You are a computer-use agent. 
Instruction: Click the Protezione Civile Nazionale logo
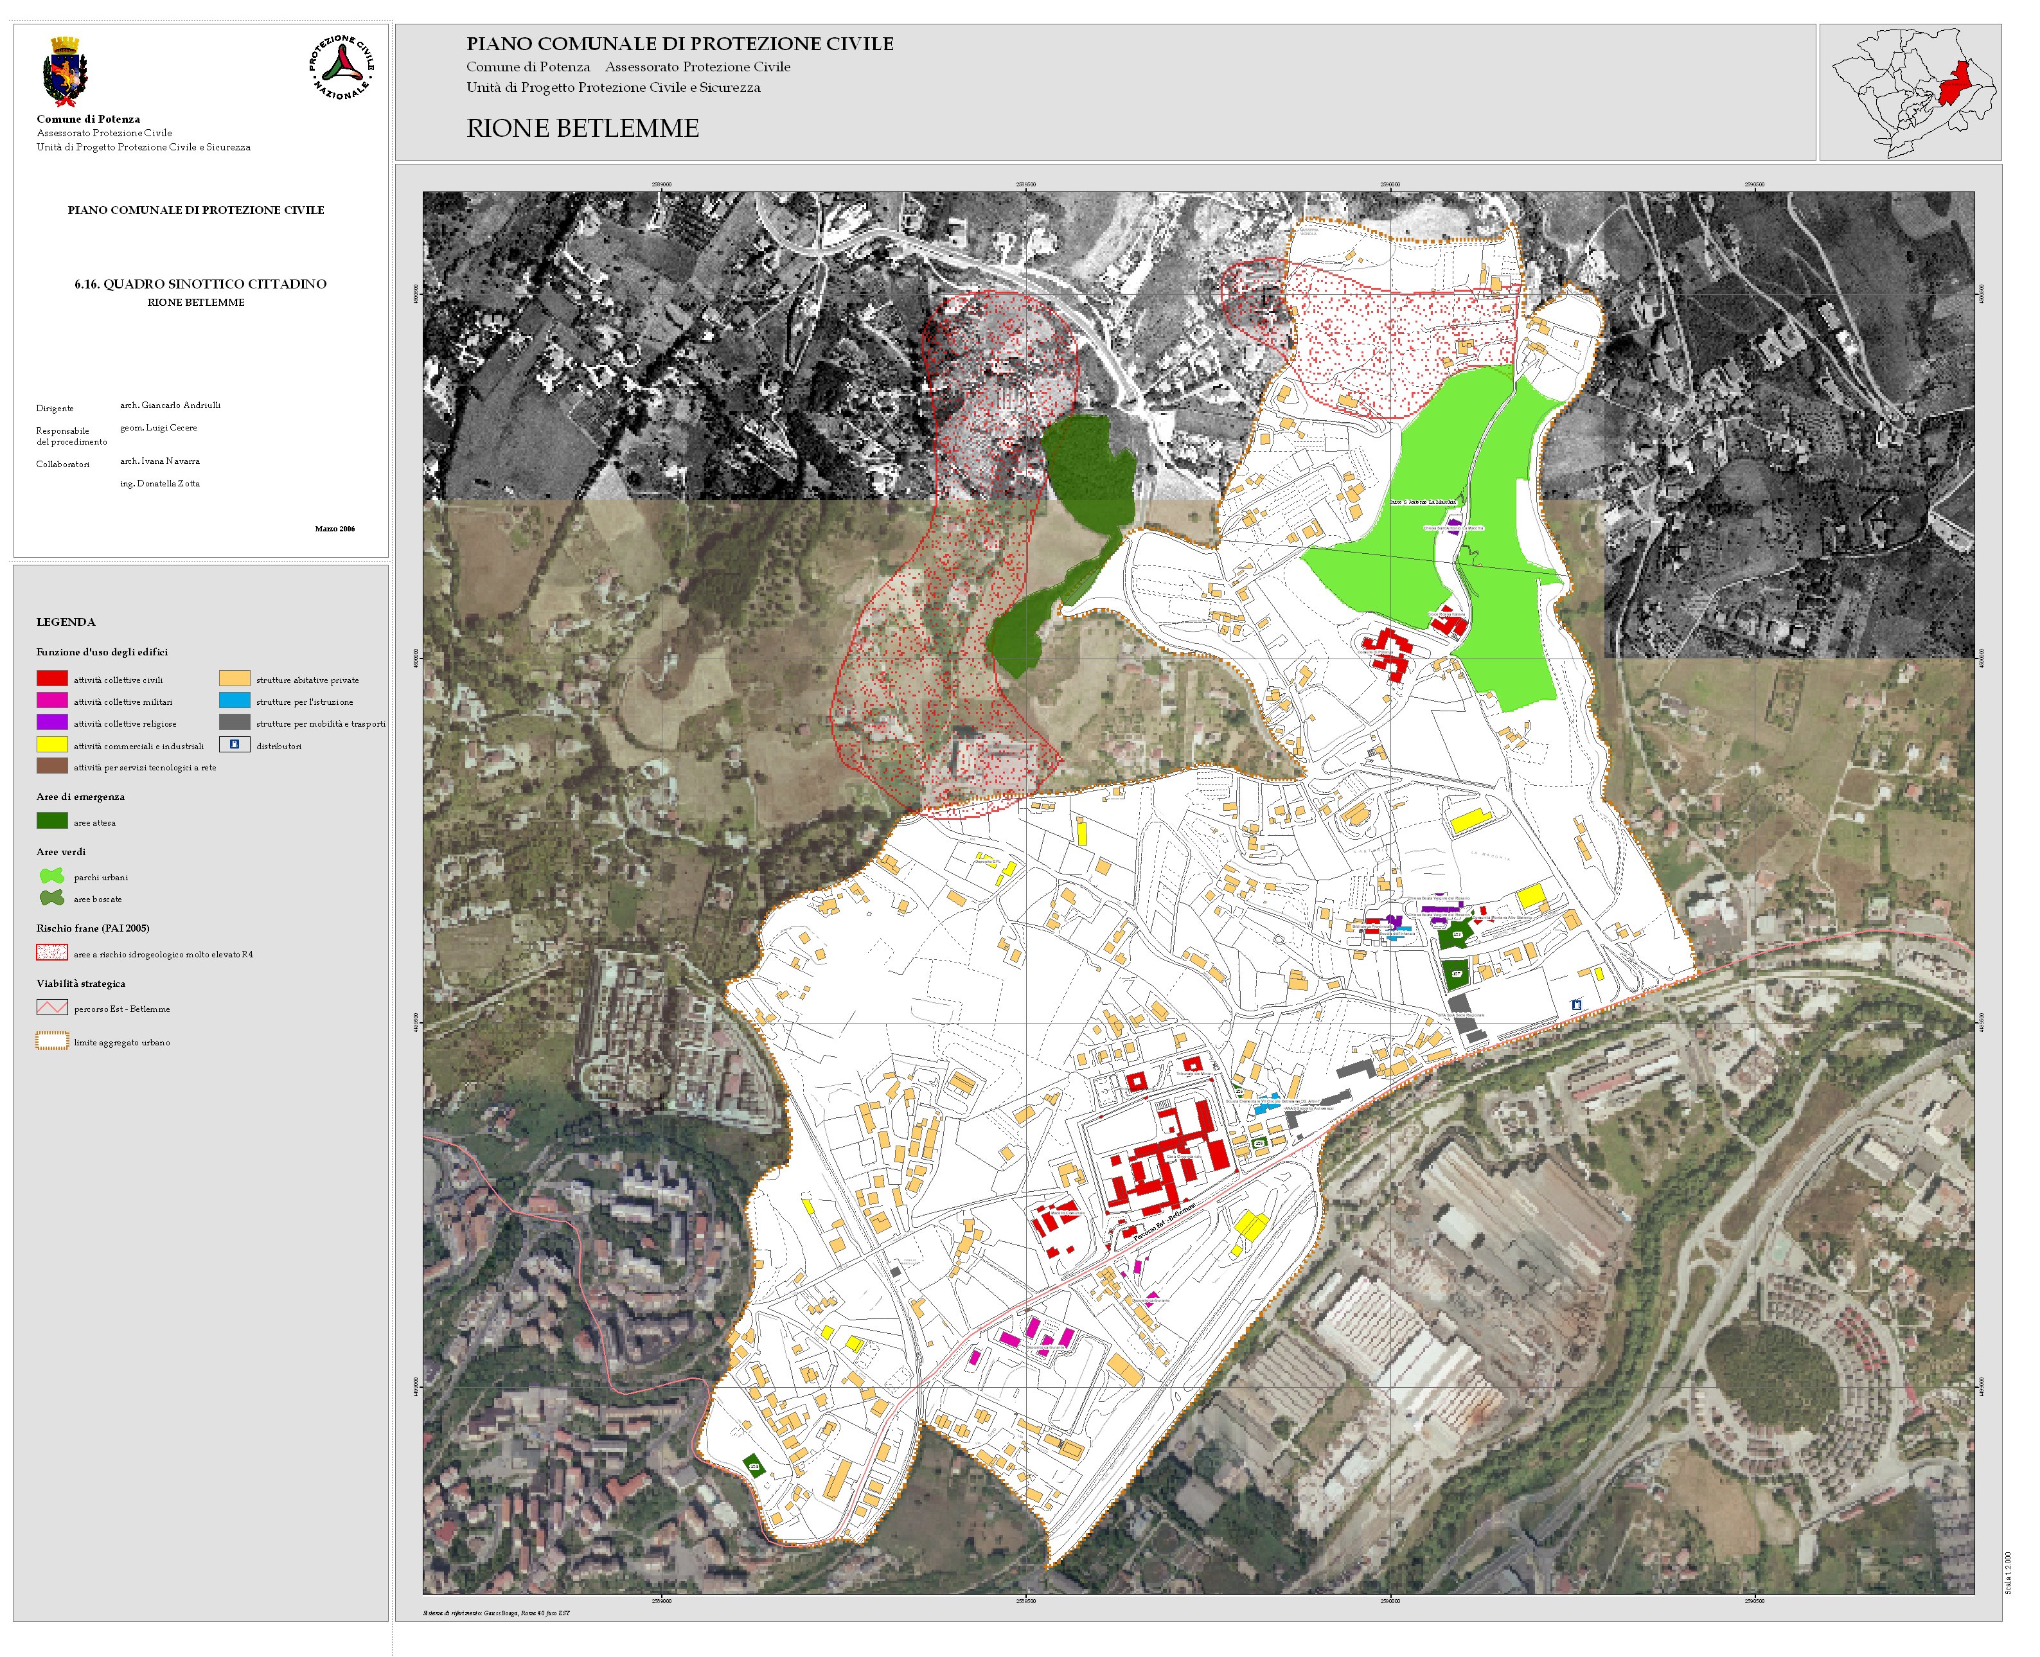[341, 67]
